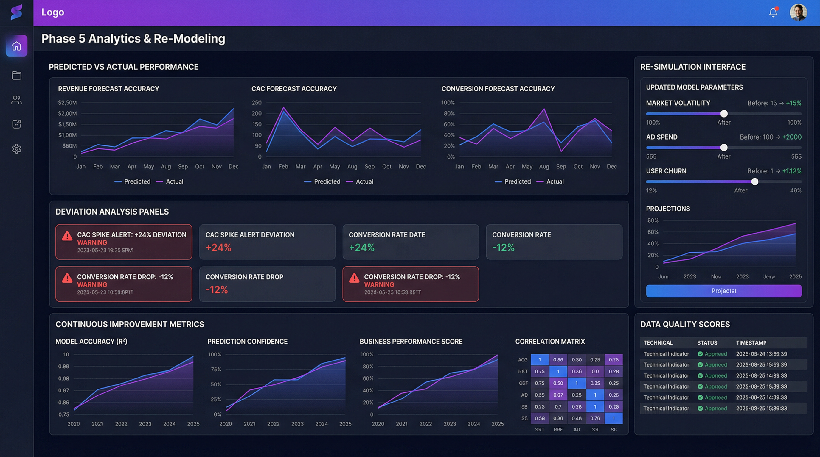This screenshot has height=457, width=820.
Task: Select the top-left cell of the Correlation Matrix
Action: click(540, 359)
